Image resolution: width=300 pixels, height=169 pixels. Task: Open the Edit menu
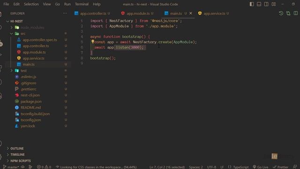click(16, 4)
